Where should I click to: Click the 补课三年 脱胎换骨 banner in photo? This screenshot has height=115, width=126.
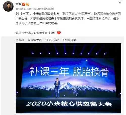[x=69, y=72]
